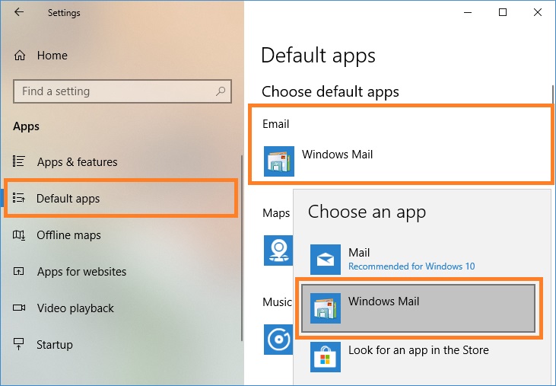Screen dimensions: 556x386
Task: Close the Settings window
Action: click(537, 12)
